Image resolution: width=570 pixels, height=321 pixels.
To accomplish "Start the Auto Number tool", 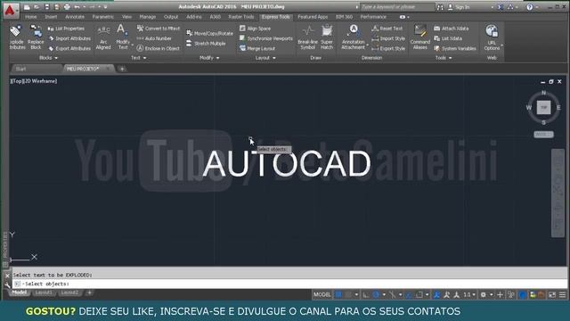I will tap(154, 38).
